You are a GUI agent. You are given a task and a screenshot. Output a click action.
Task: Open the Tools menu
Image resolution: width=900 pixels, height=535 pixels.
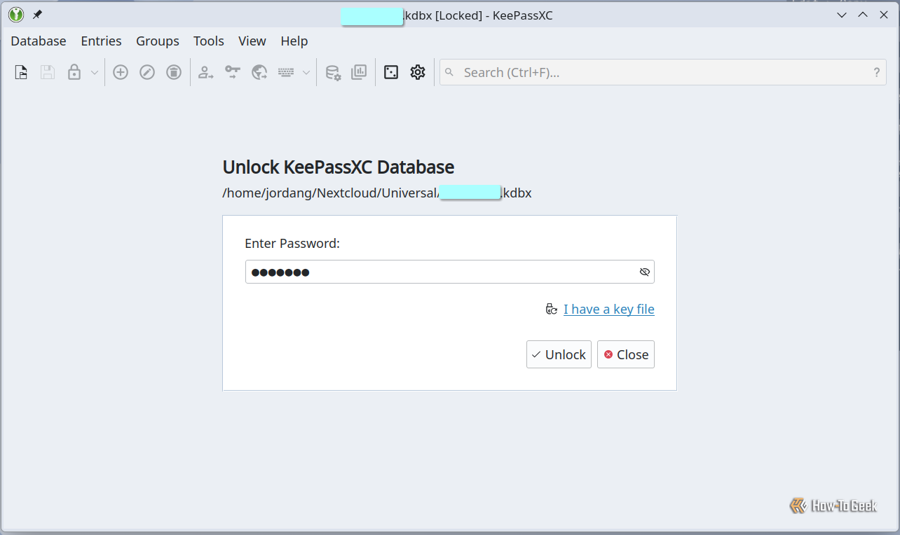point(209,41)
